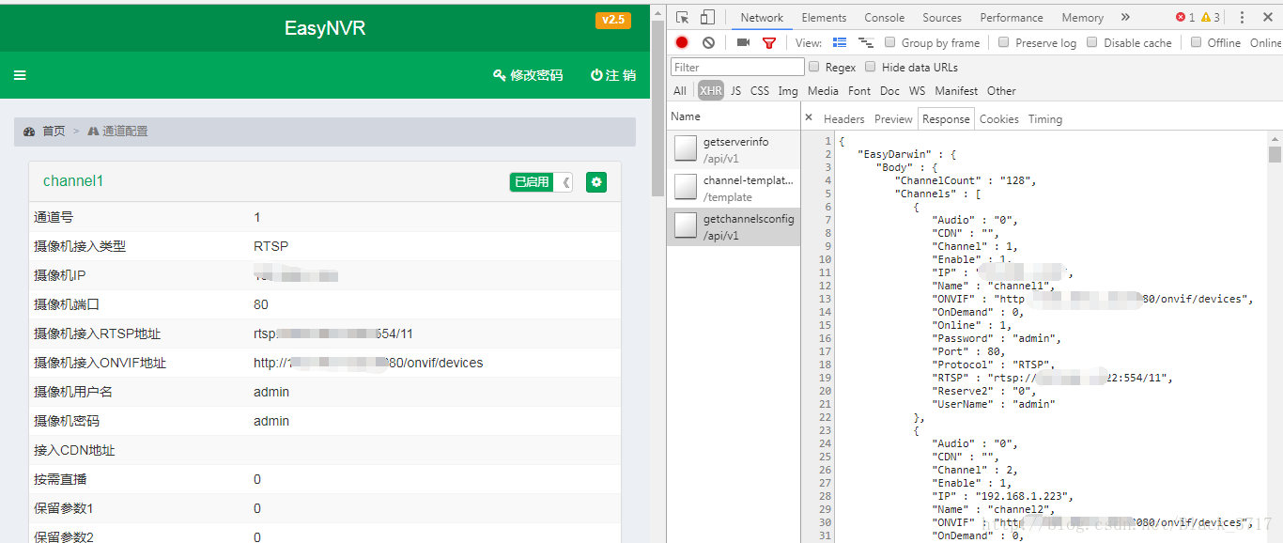The height and width of the screenshot is (543, 1283).
Task: Click the channel1 panel title
Action: click(73, 181)
